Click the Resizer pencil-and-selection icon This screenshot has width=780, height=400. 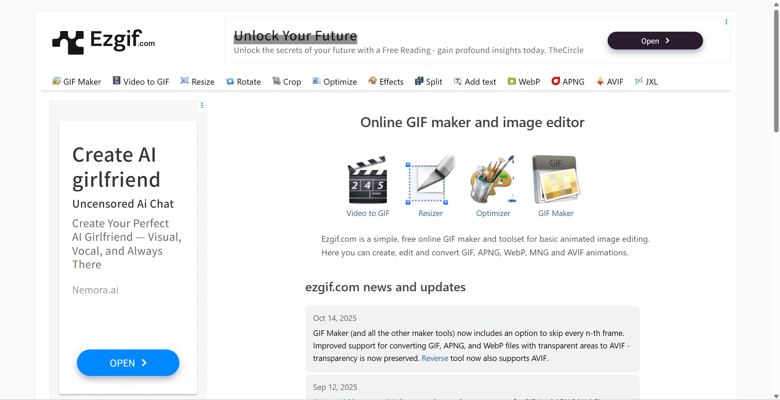(x=430, y=179)
